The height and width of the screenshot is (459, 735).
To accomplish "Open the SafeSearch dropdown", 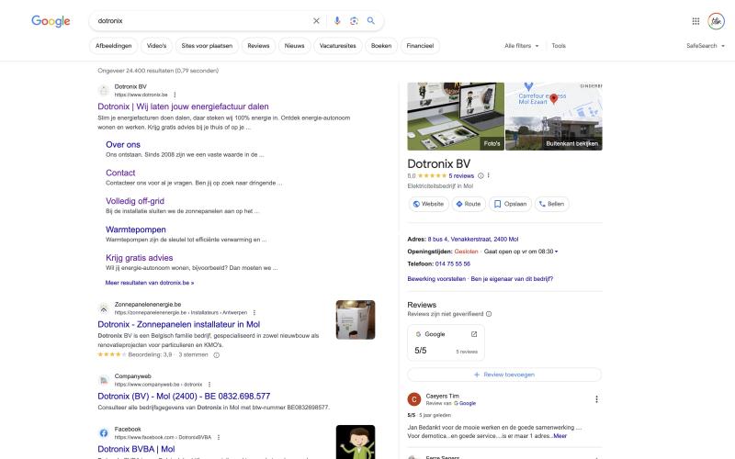I will (706, 46).
